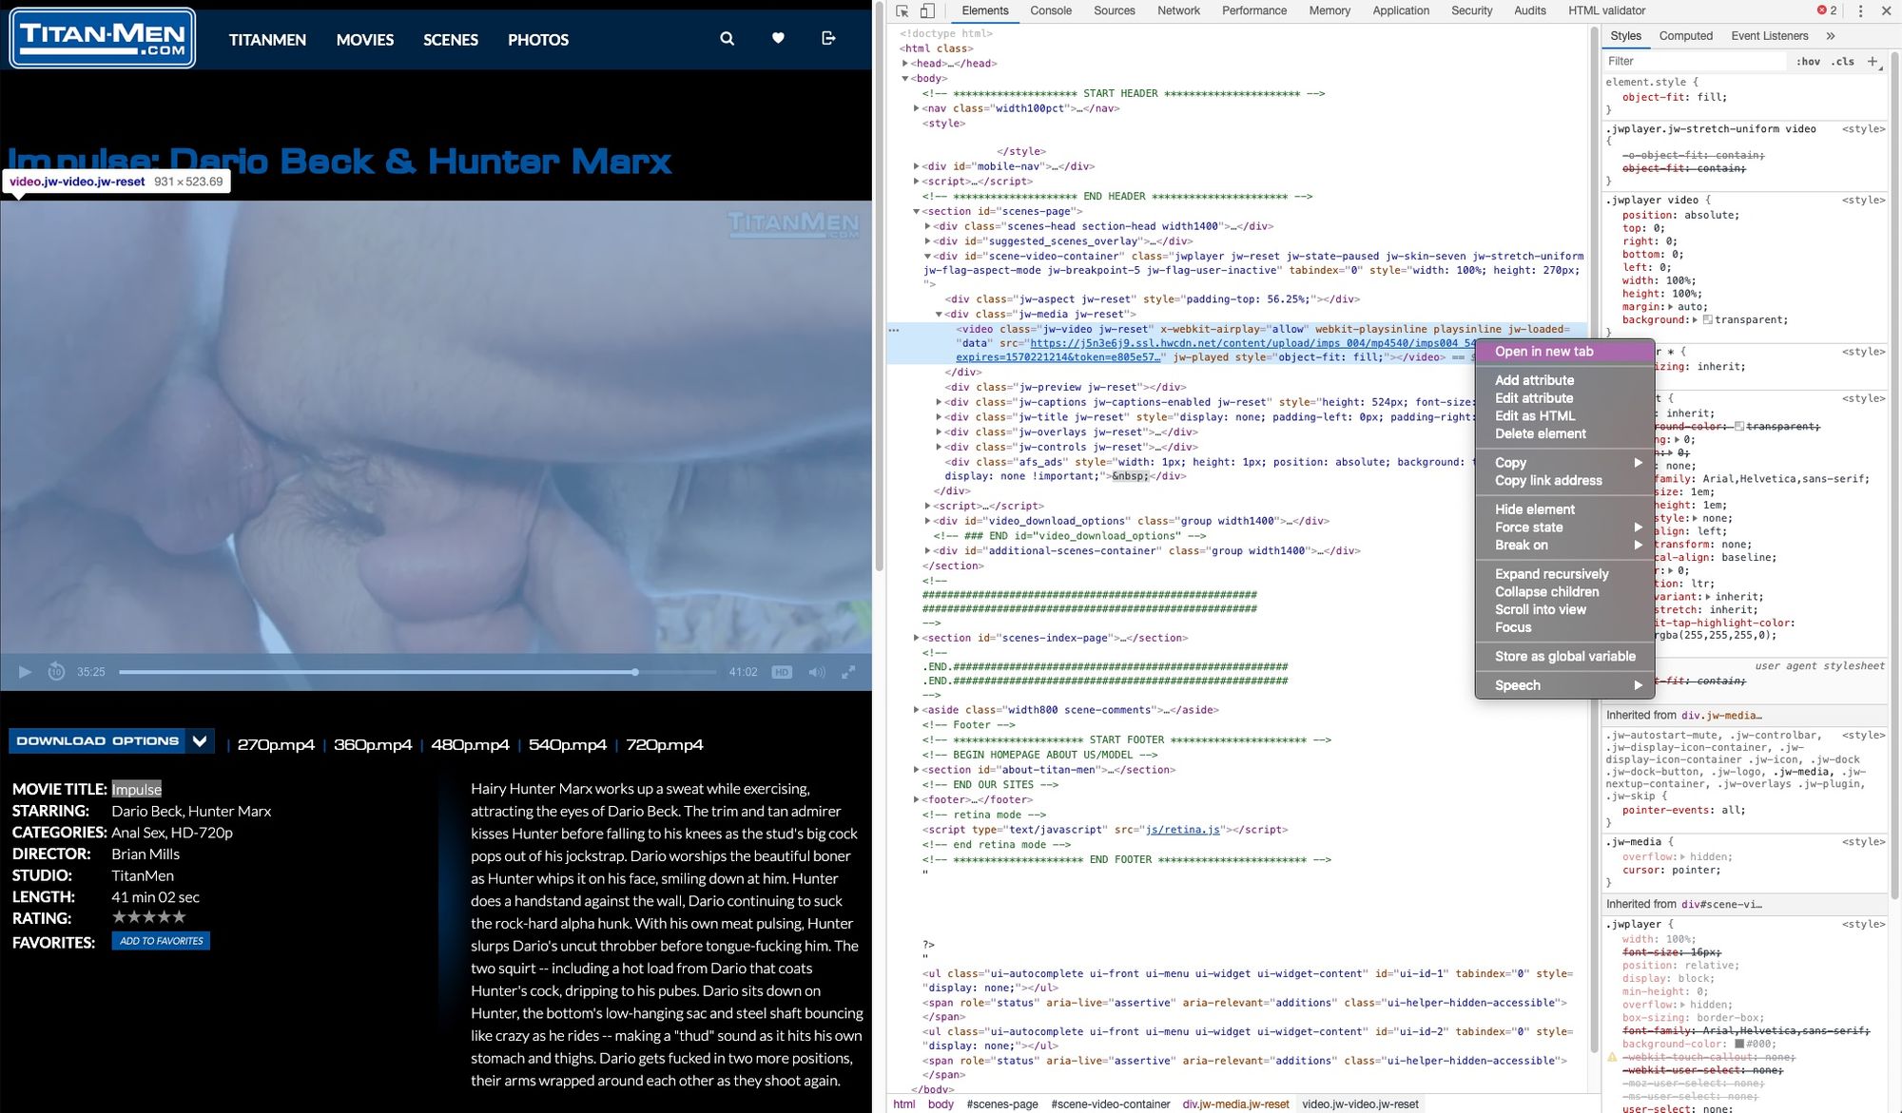1902x1113 pixels.
Task: Toggle the .cls class editor
Action: tap(1844, 62)
